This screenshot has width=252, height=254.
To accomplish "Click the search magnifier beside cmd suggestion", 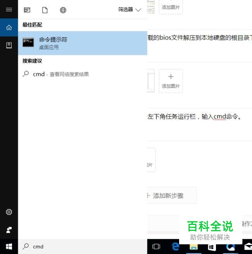I will pyautogui.click(x=26, y=74).
